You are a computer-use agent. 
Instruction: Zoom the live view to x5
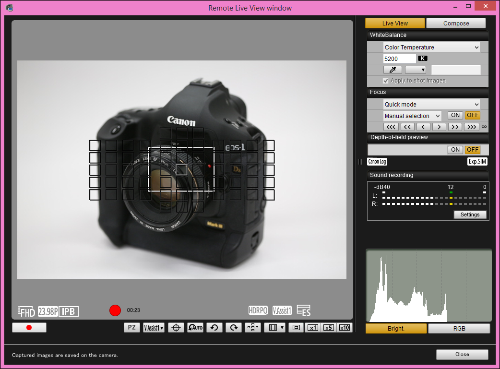click(x=328, y=328)
